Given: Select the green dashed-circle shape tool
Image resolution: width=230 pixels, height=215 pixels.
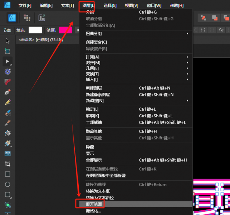Looking at the screenshot, I should [x=8, y=205].
